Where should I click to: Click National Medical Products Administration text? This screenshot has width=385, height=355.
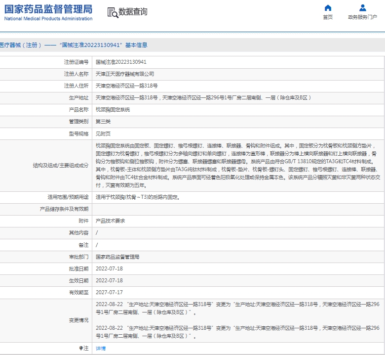pos(48,19)
